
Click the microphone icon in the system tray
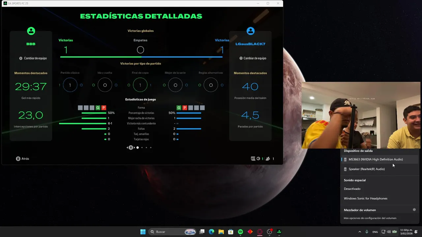(x=367, y=232)
